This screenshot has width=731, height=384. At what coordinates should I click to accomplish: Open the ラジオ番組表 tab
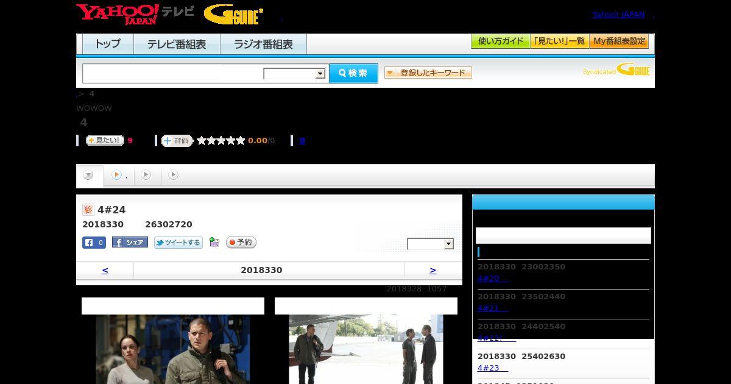263,44
